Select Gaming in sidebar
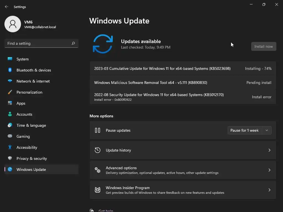 click(x=41, y=136)
